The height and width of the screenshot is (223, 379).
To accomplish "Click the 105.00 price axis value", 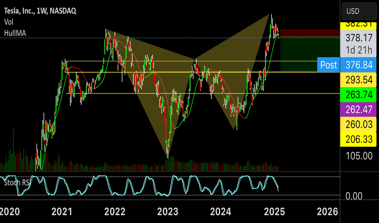I will (x=359, y=156).
